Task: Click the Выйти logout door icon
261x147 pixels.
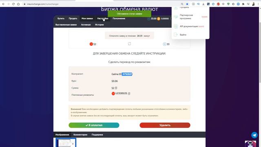Action: click(176, 34)
